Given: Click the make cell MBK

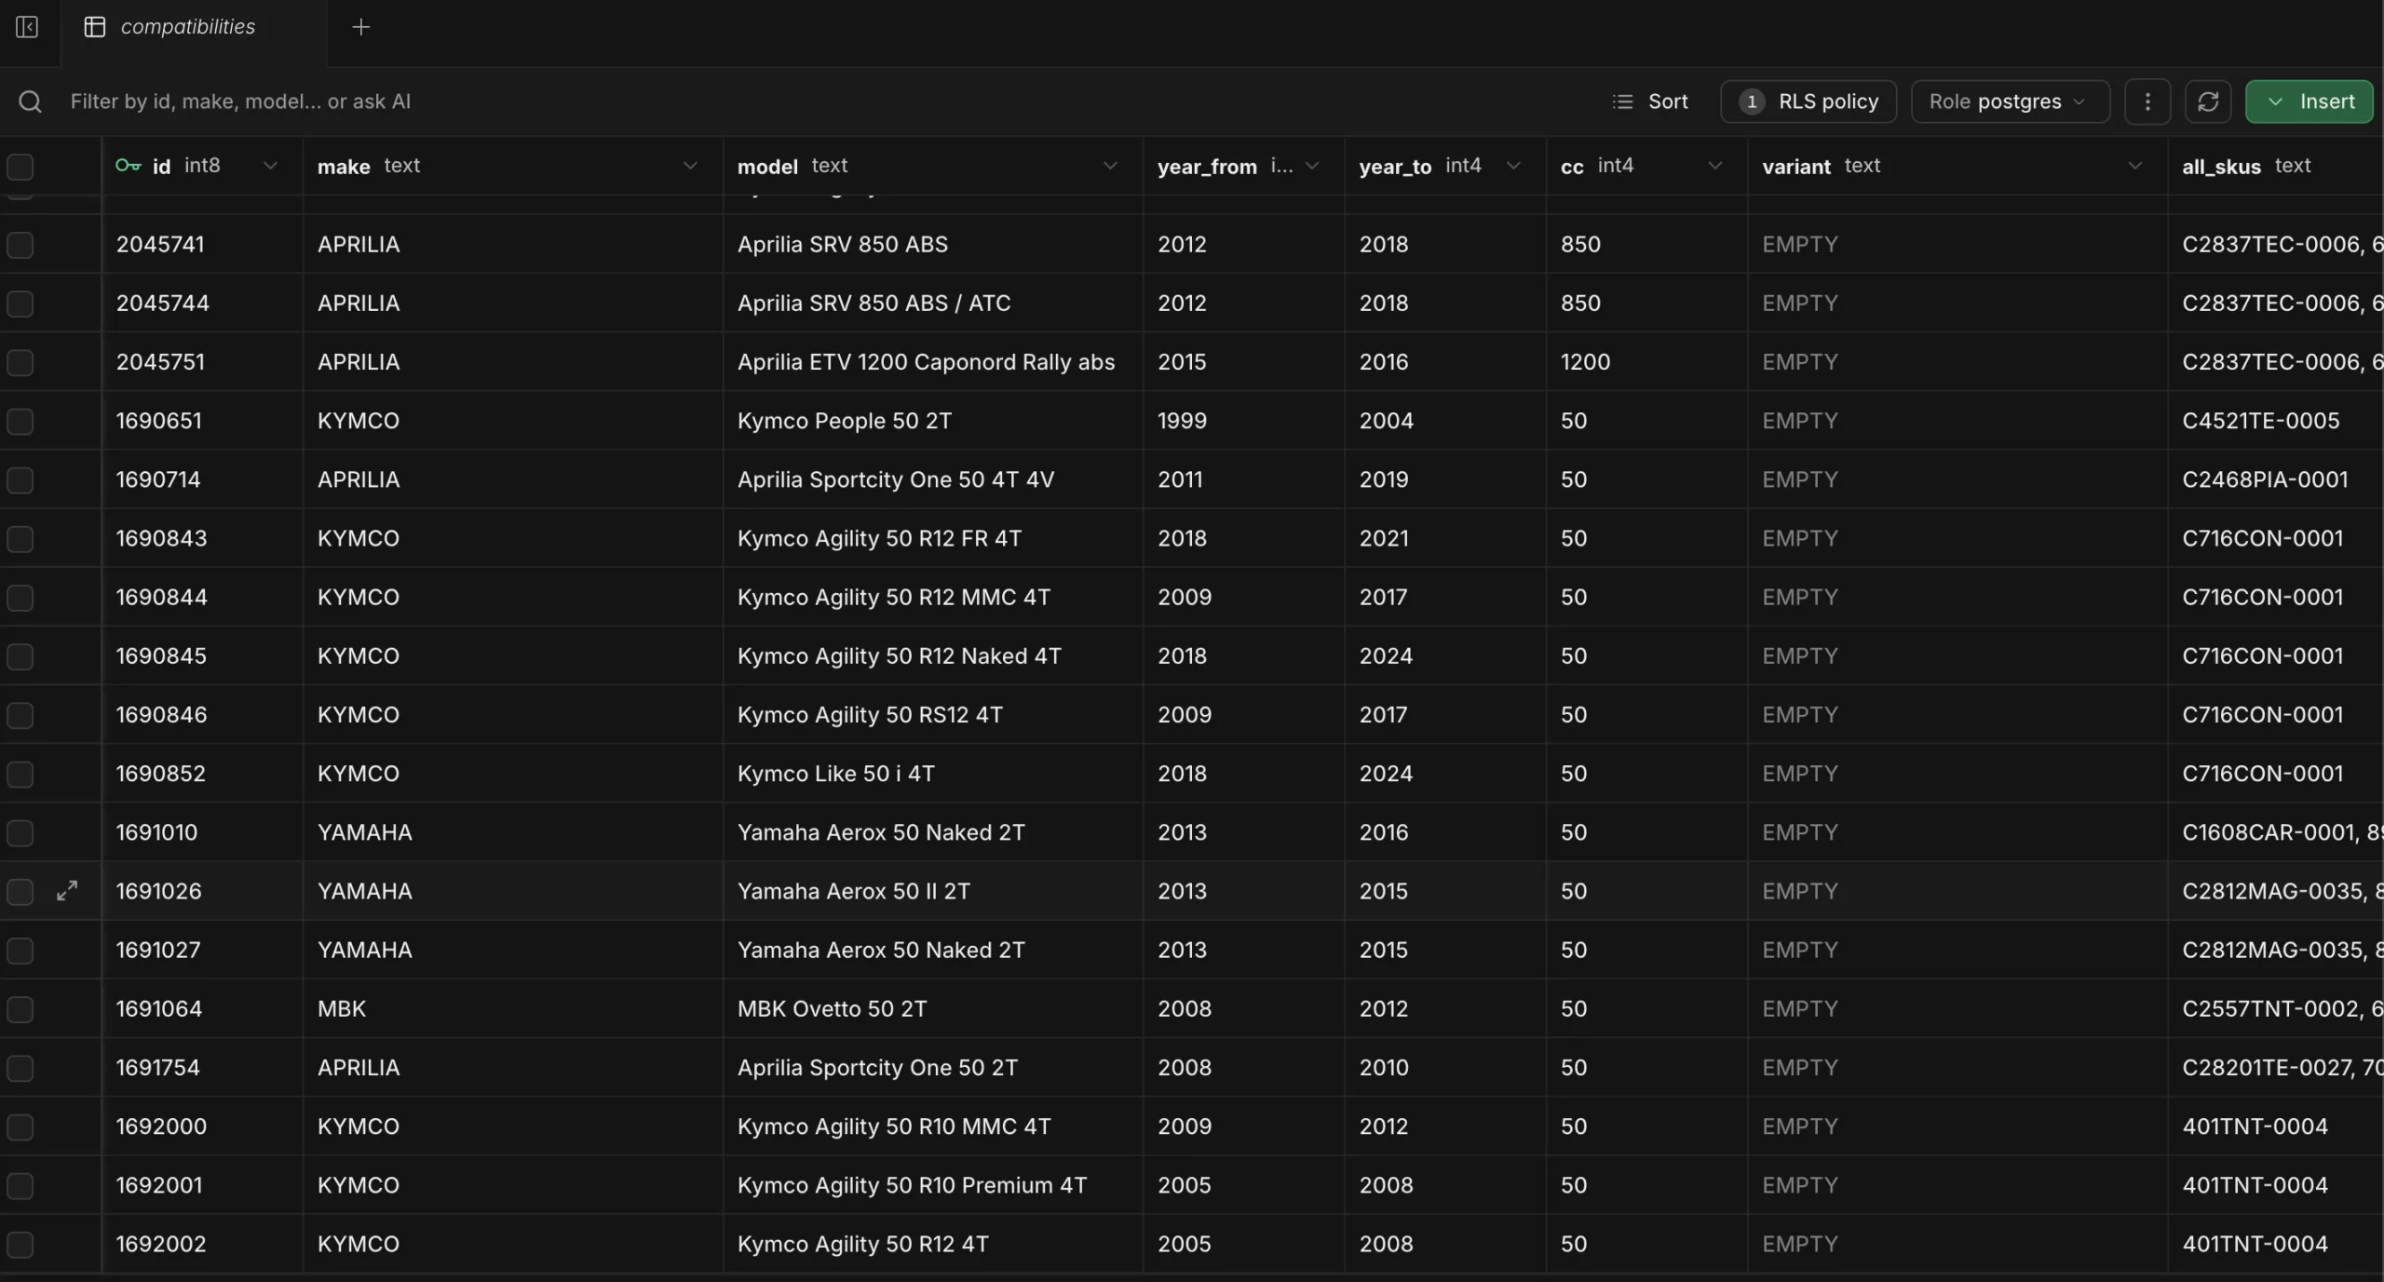Looking at the screenshot, I should click(x=513, y=1008).
